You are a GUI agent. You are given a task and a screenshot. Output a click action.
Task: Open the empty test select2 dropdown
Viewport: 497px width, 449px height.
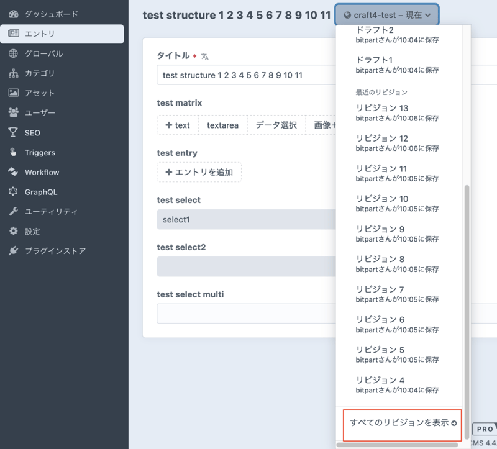pyautogui.click(x=245, y=266)
